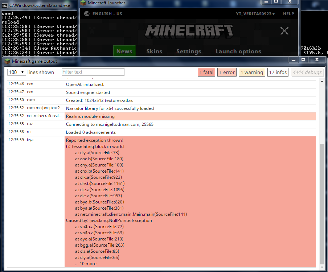Click the log scrollbar up arrow
Viewport: 328px width, 272px height.
[322, 81]
